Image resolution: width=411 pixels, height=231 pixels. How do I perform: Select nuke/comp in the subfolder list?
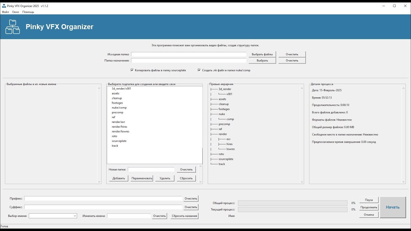pyautogui.click(x=119, y=108)
